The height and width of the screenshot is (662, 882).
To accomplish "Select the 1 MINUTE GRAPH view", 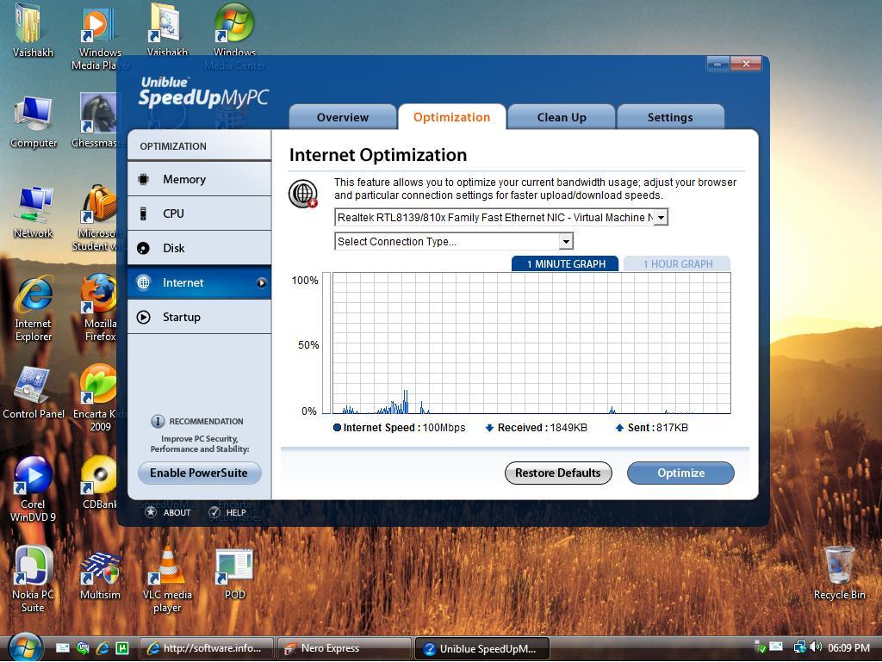I will click(565, 263).
